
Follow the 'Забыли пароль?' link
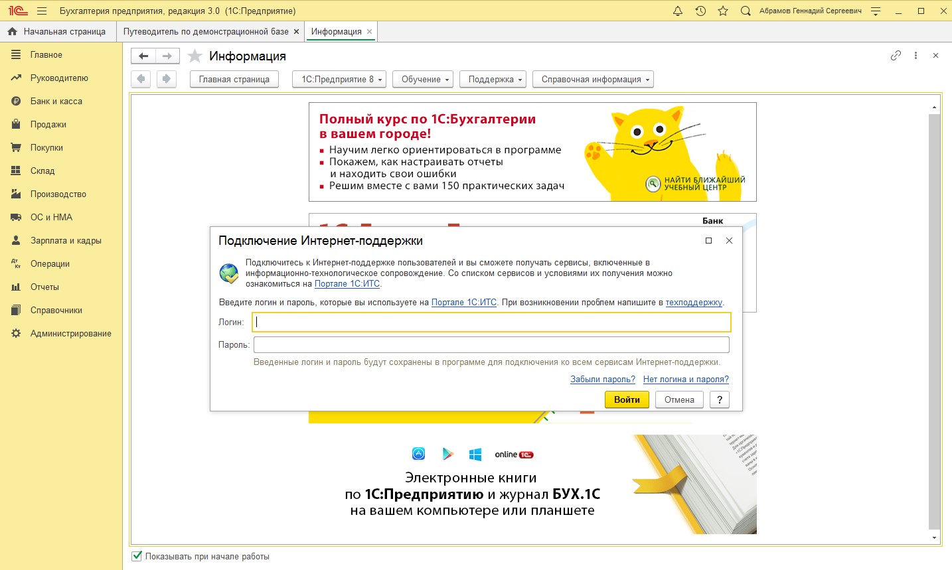[x=602, y=380]
